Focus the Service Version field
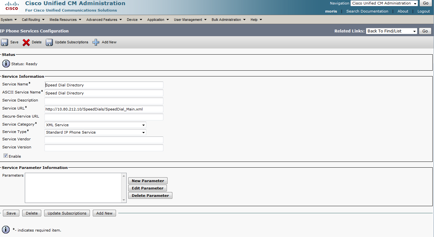The width and height of the screenshot is (434, 237). pyautogui.click(x=104, y=148)
